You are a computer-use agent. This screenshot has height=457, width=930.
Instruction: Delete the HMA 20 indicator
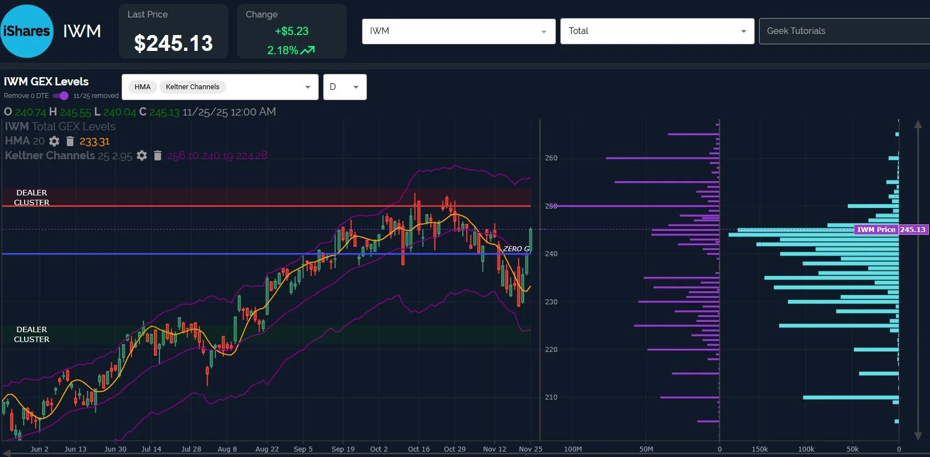[x=70, y=141]
